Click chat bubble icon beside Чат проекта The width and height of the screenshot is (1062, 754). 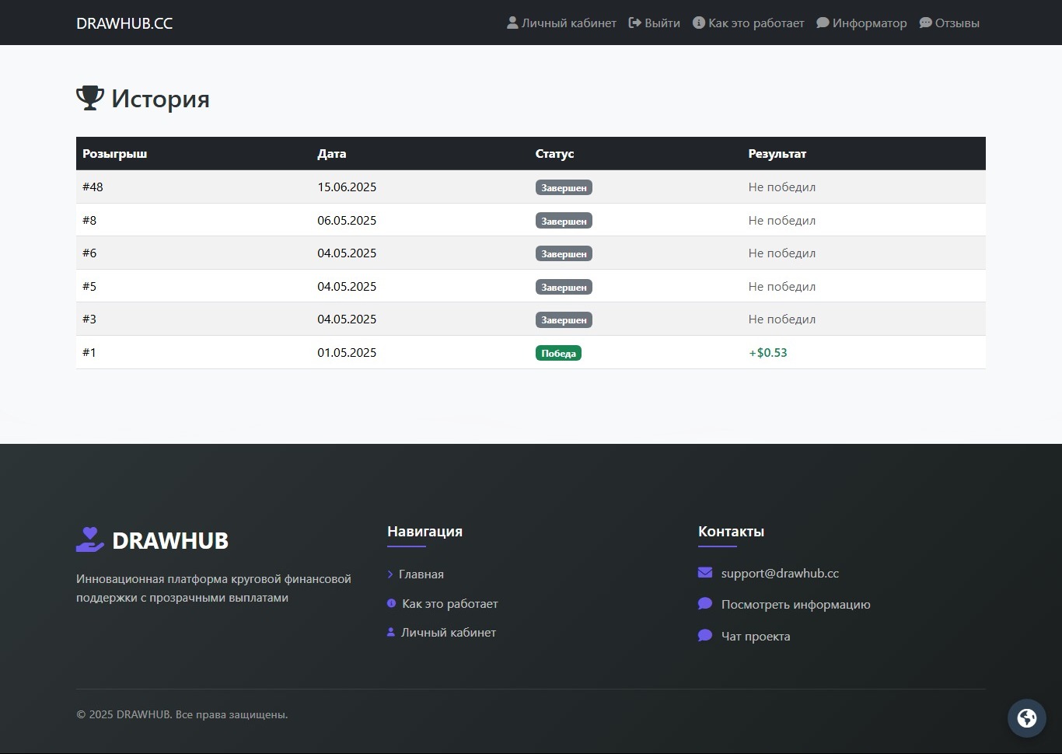(x=705, y=636)
